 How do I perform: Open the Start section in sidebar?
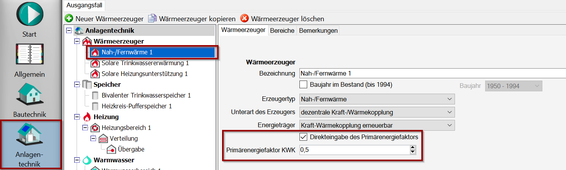click(29, 19)
